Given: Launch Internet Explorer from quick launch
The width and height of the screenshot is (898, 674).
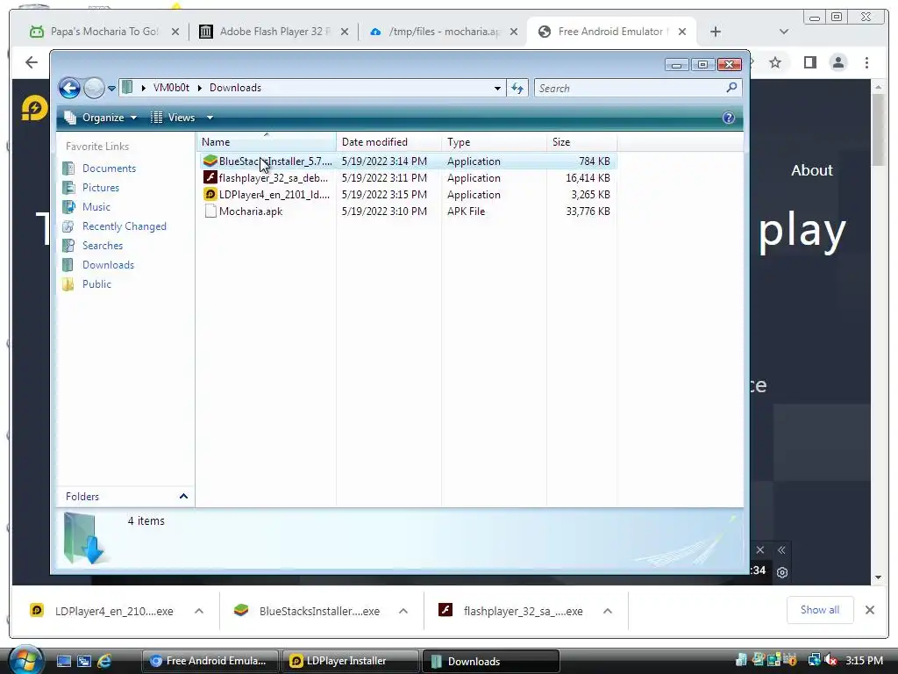Looking at the screenshot, I should coord(104,661).
